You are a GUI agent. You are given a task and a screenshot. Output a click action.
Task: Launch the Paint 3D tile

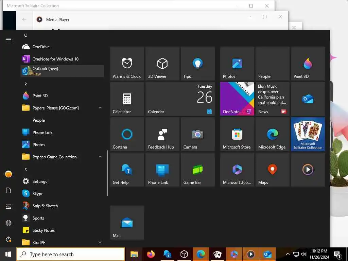coord(308,64)
